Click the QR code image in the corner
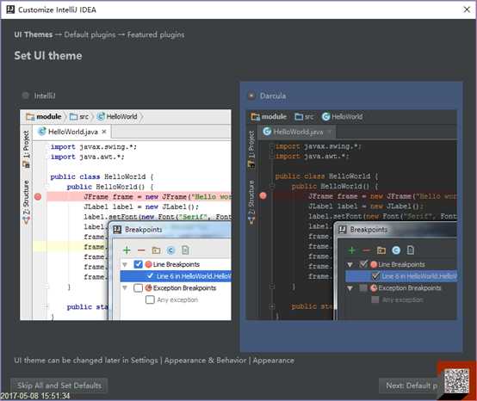The width and height of the screenshot is (477, 401). click(456, 381)
